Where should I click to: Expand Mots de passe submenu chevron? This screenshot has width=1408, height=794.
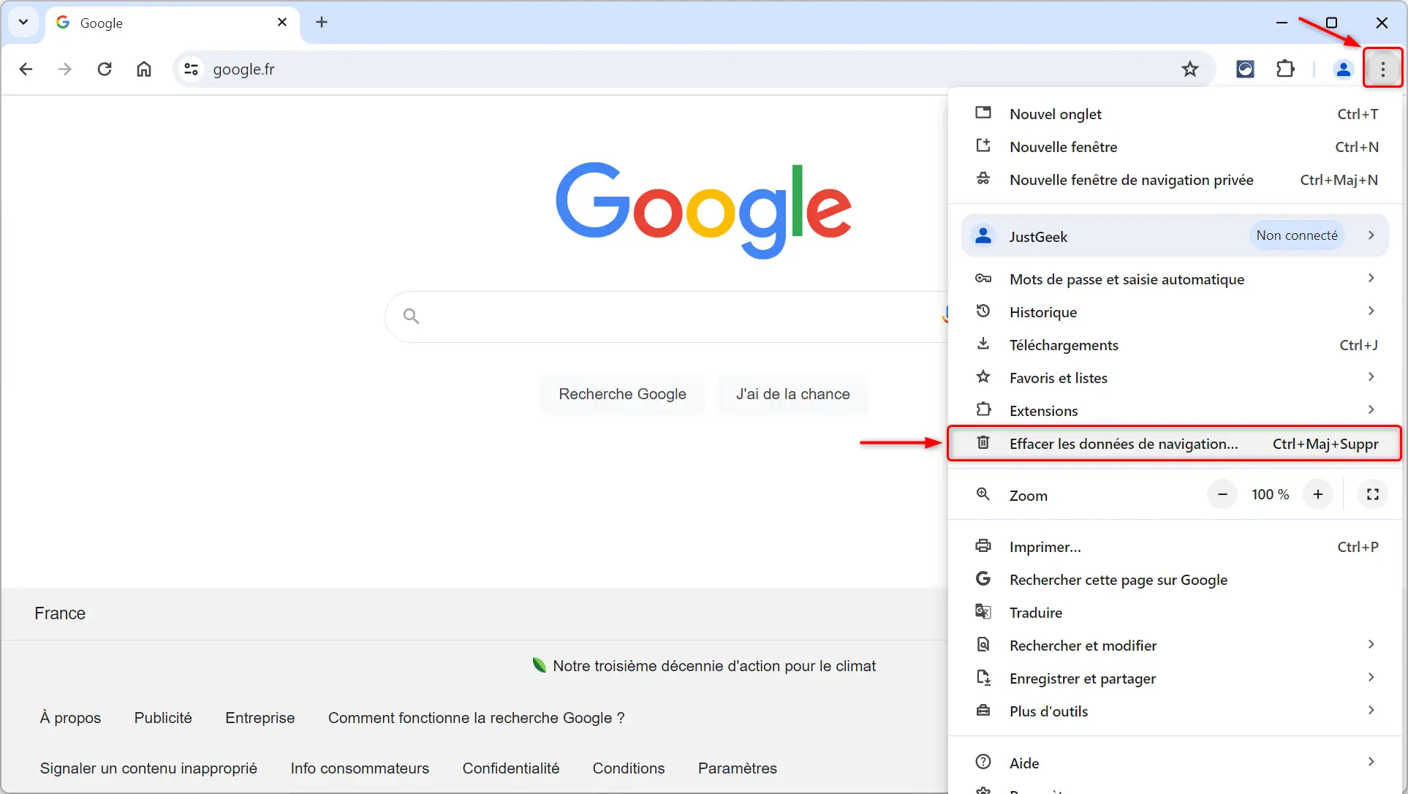1371,278
